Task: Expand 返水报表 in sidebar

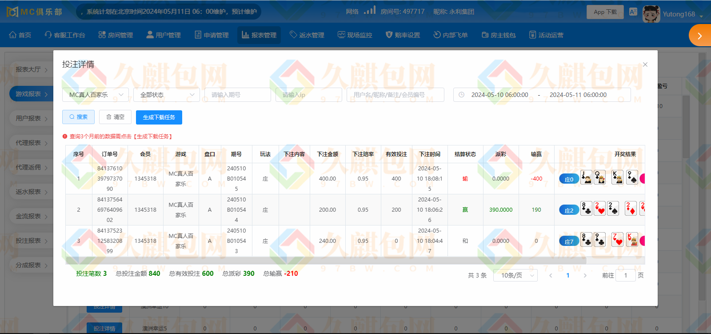Action: click(x=31, y=192)
